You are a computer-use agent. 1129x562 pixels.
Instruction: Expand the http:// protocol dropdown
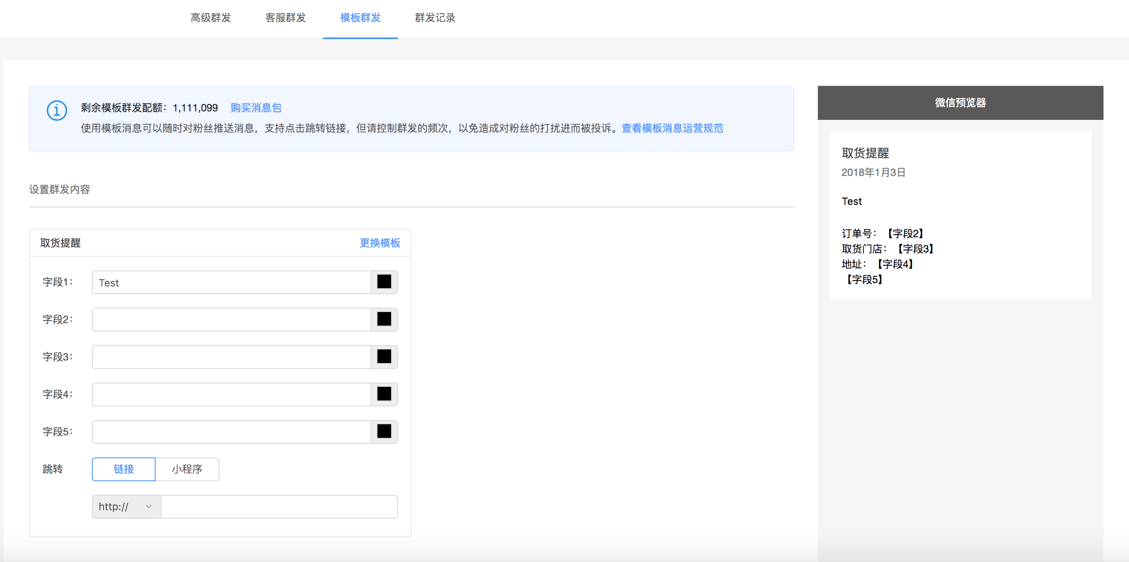[x=126, y=507]
